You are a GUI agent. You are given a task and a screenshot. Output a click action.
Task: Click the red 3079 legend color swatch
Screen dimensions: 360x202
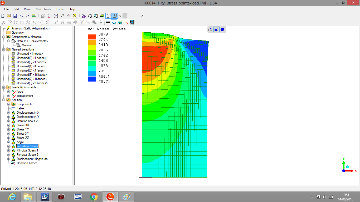click(x=91, y=37)
